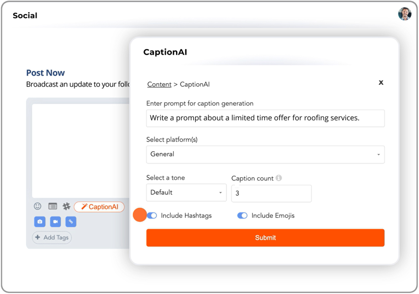Click the camera photo upload icon
This screenshot has height=294, width=419.
(x=40, y=222)
